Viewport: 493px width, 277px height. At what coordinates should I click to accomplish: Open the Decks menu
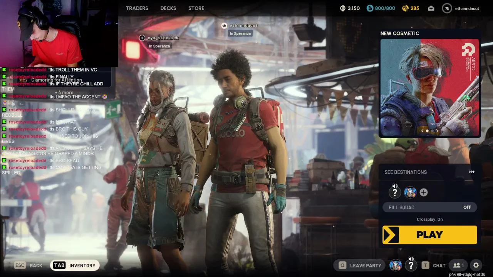168,8
